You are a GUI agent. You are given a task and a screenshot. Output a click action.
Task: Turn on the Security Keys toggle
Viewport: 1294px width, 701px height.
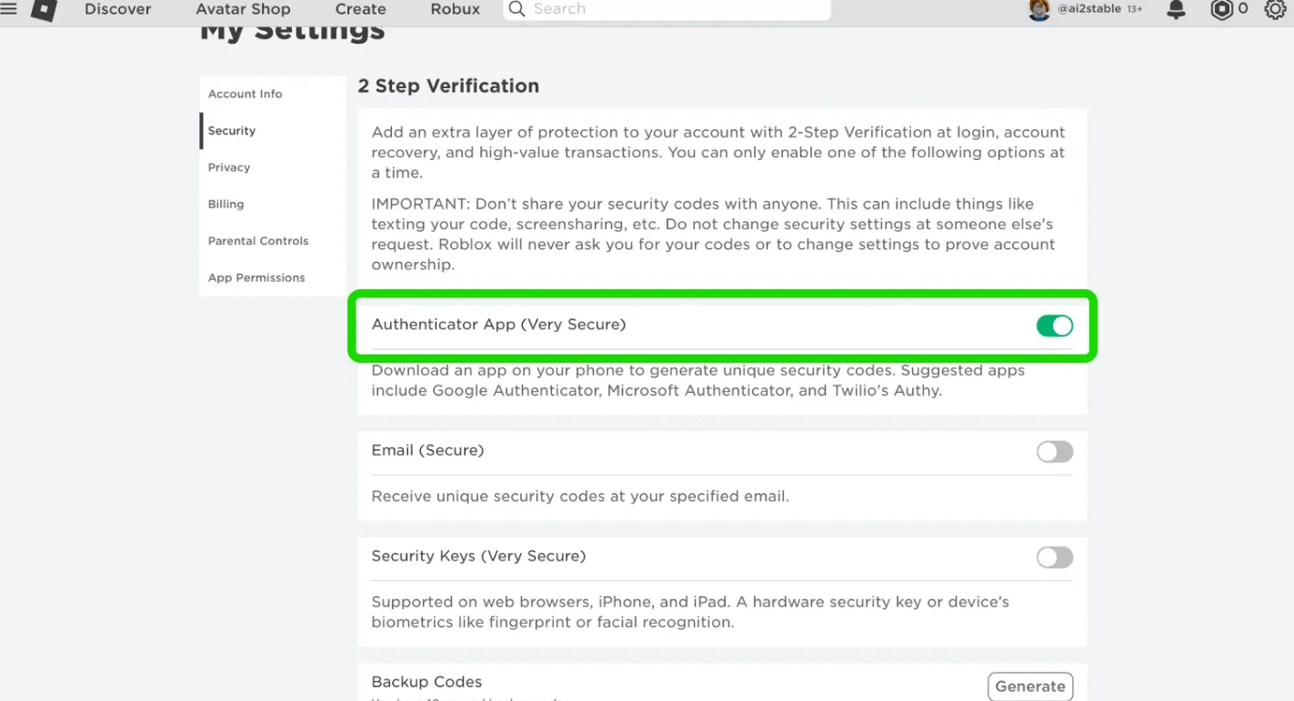[1054, 557]
